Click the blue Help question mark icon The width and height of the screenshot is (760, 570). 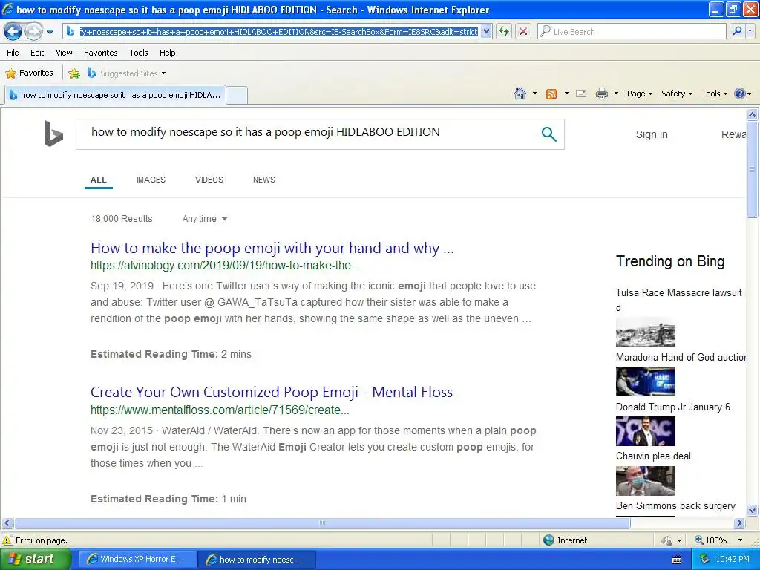pos(740,94)
